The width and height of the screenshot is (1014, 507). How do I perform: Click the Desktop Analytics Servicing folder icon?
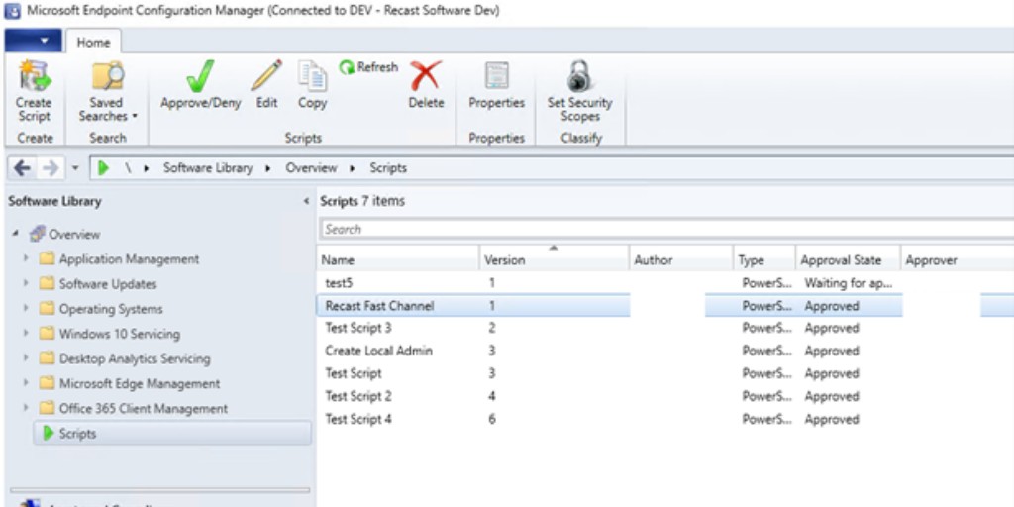tap(46, 358)
